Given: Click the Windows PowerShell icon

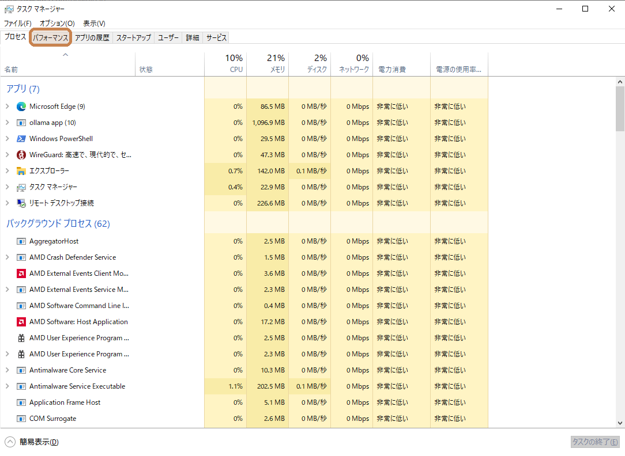Looking at the screenshot, I should (21, 139).
